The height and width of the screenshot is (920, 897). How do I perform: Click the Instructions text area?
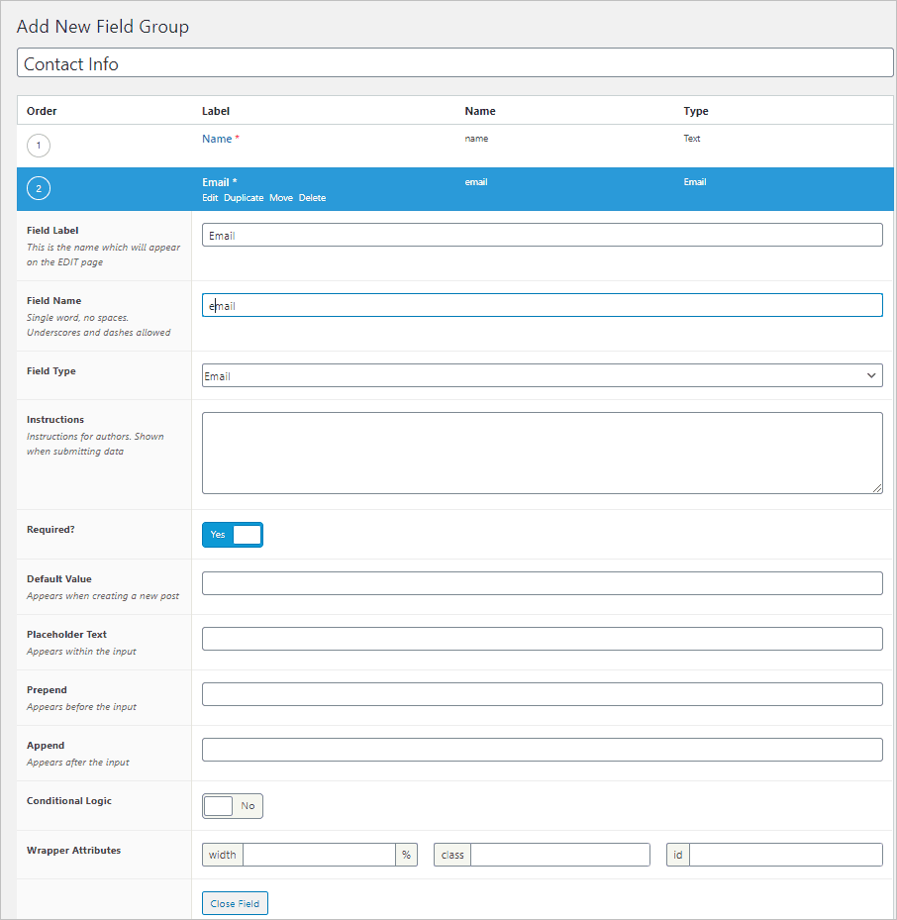coord(542,453)
